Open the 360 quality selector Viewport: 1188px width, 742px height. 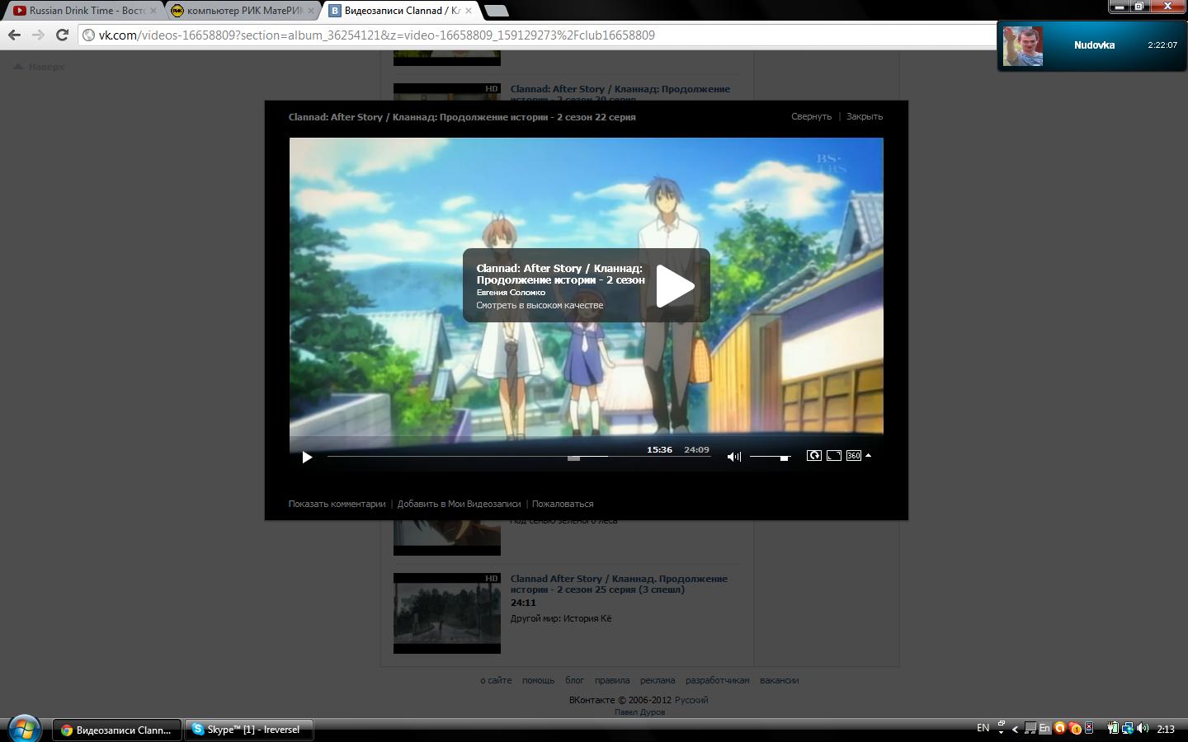point(854,455)
